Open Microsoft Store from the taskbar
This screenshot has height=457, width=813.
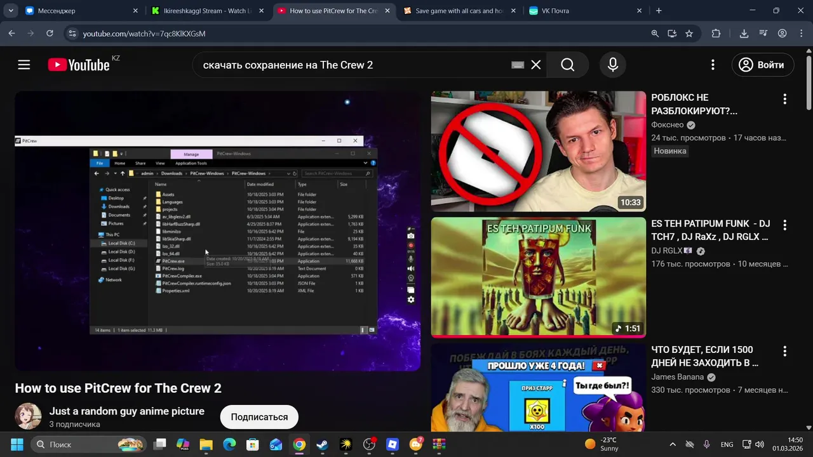pyautogui.click(x=253, y=444)
